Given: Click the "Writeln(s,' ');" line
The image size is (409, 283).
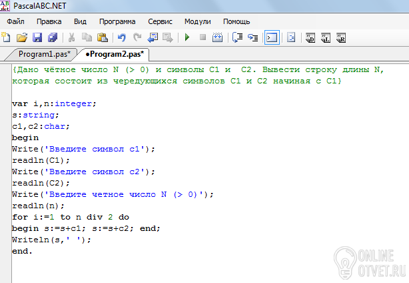Looking at the screenshot, I should click(x=52, y=240).
